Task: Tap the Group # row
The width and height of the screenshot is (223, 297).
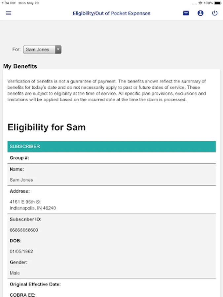Action: 112,158
